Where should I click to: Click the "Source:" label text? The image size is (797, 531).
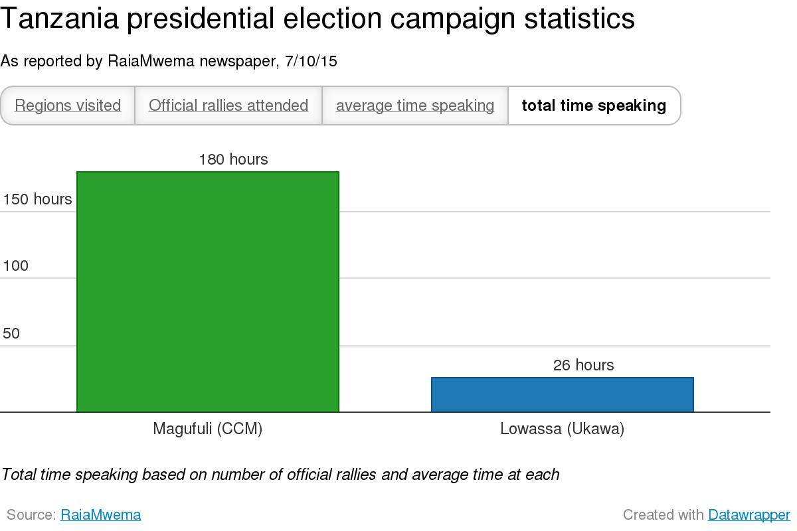point(31,514)
